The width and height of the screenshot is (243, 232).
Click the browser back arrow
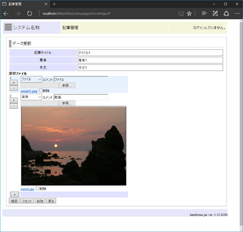tap(6, 14)
